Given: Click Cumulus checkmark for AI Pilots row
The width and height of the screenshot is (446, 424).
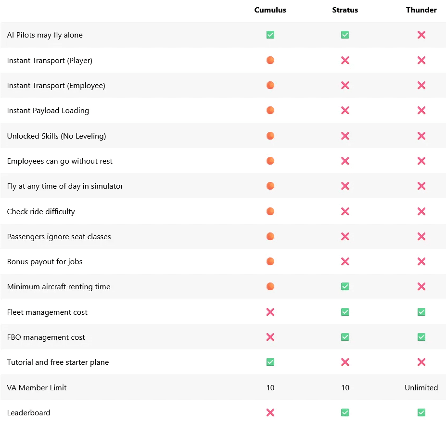Looking at the screenshot, I should coord(270,35).
